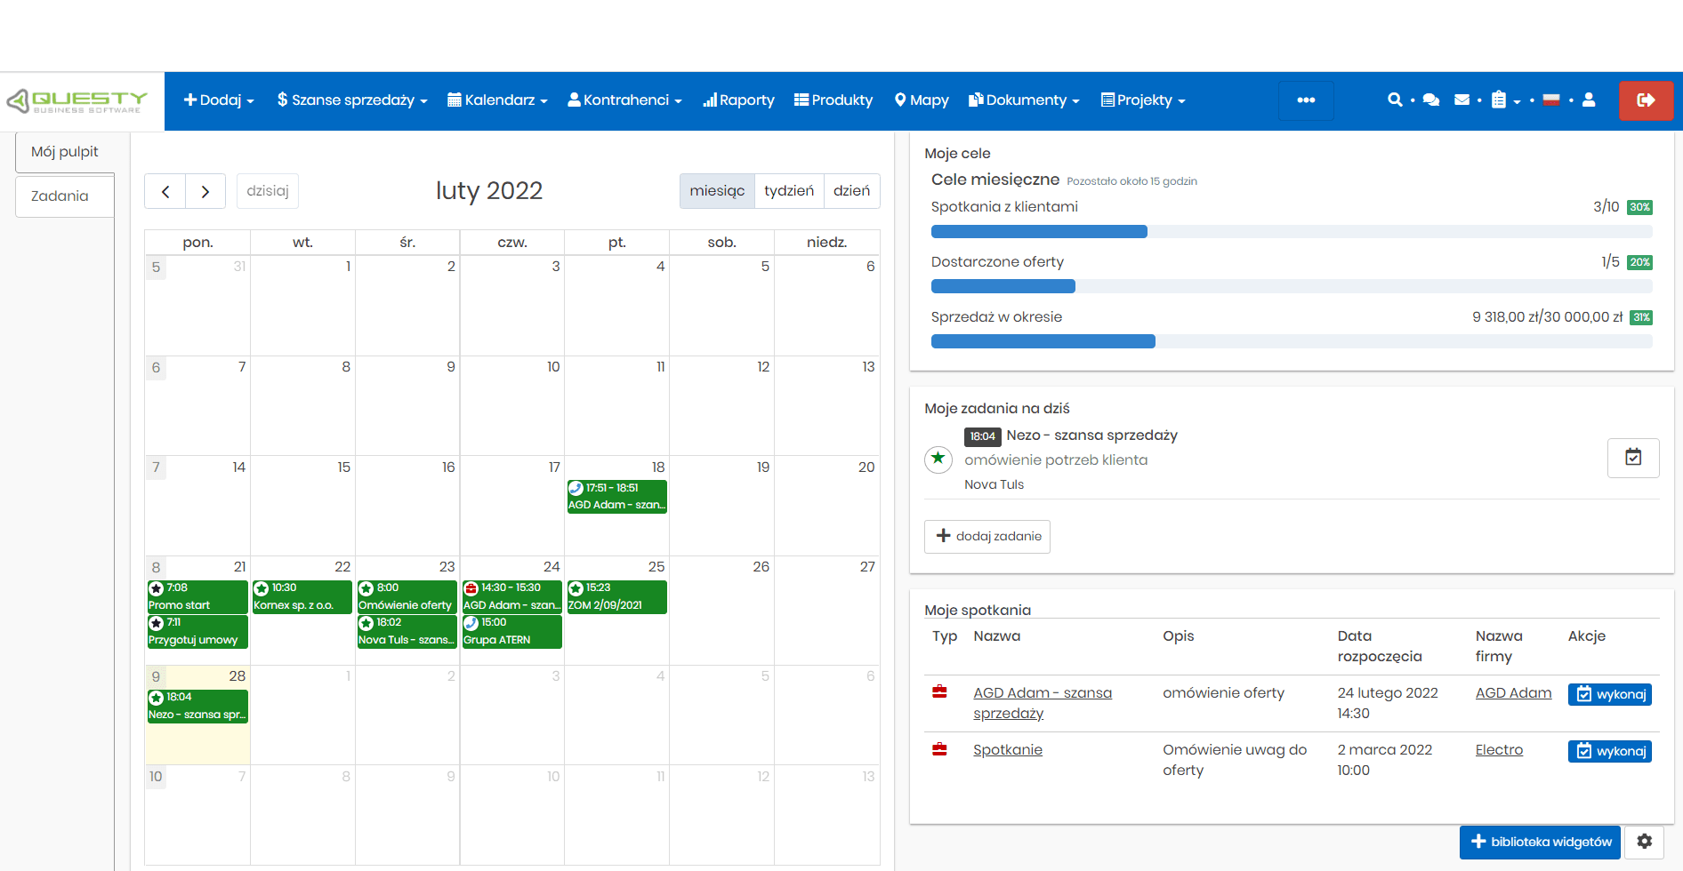The height and width of the screenshot is (871, 1683).
Task: Open the Spotkanie link
Action: (1008, 750)
